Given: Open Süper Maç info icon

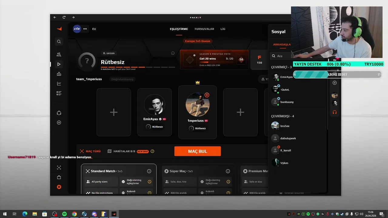Looking at the screenshot, I should click(x=228, y=171).
